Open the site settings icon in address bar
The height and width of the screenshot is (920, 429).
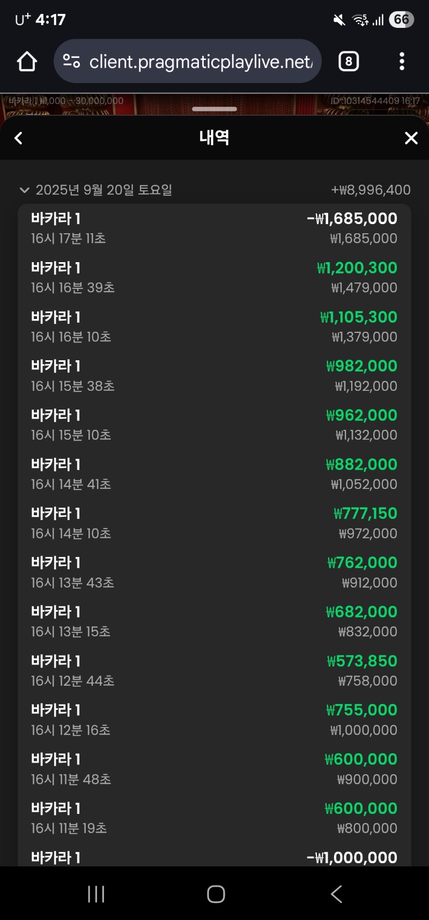tap(71, 61)
